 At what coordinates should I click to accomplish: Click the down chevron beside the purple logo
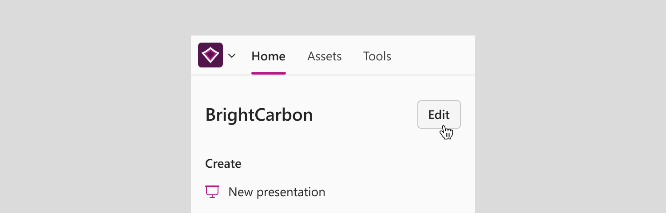[x=232, y=56]
